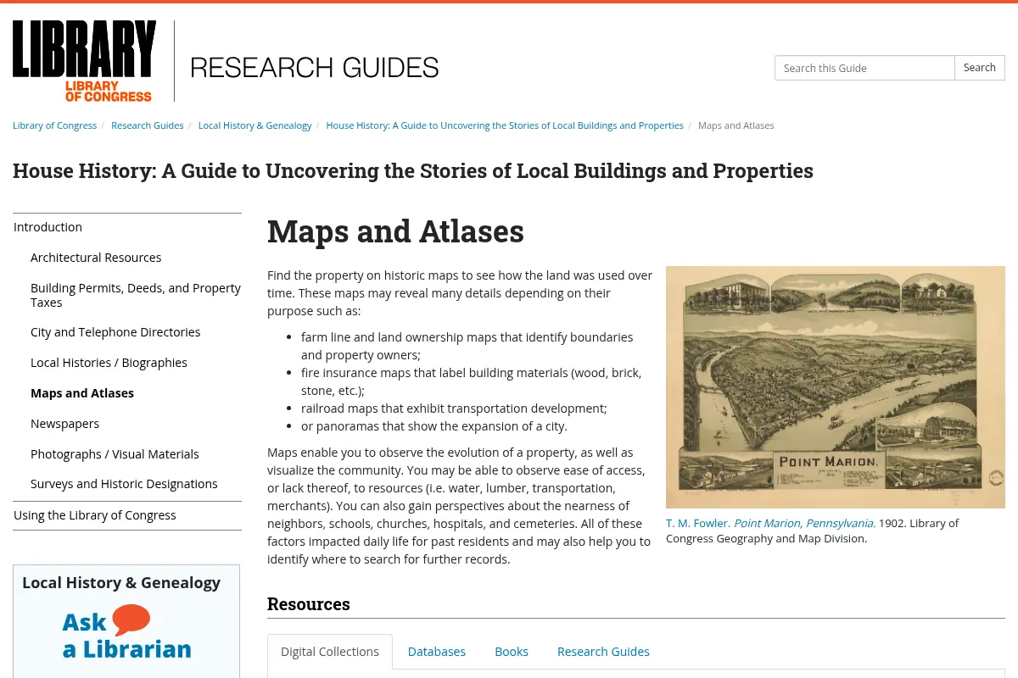Click the Resources section heading
Image resolution: width=1018 pixels, height=678 pixels.
pyautogui.click(x=309, y=604)
